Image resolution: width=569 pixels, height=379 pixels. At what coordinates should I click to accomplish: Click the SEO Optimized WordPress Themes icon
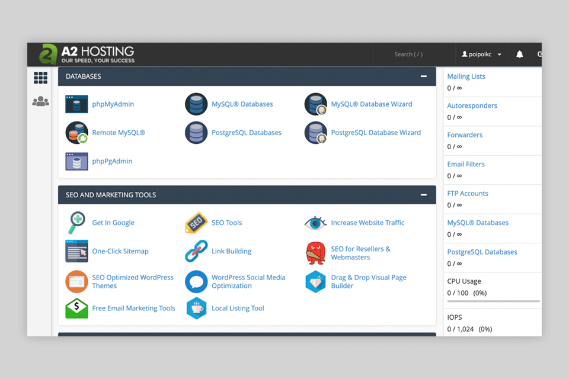click(76, 281)
